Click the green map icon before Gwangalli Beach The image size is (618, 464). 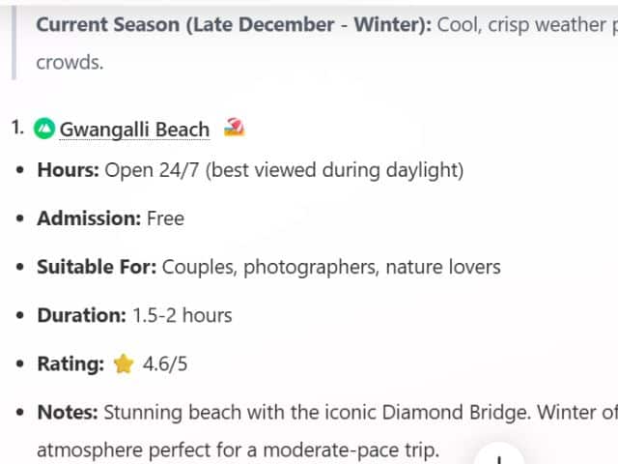point(44,129)
